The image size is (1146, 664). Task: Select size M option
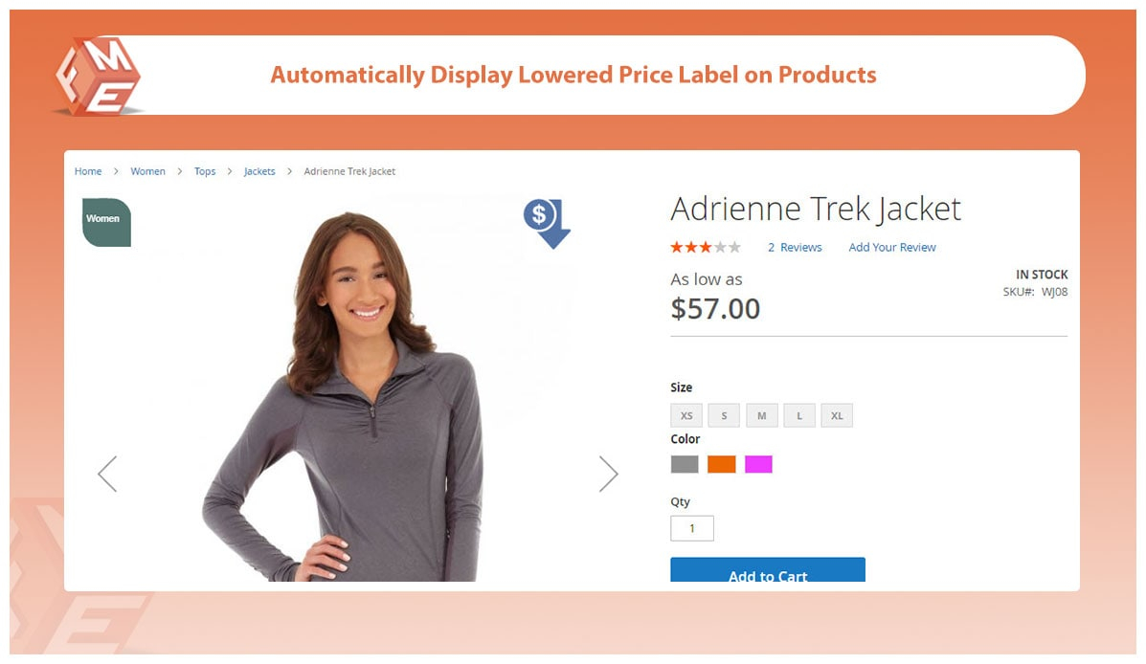pos(761,415)
